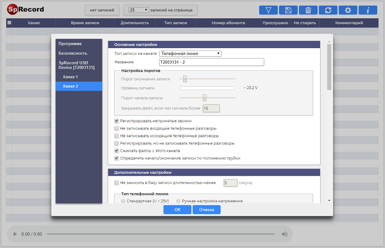Screen dimensions: 385x248
Task: Select 'Ручная настройка напряжения' radio button
Action: (x=179, y=201)
